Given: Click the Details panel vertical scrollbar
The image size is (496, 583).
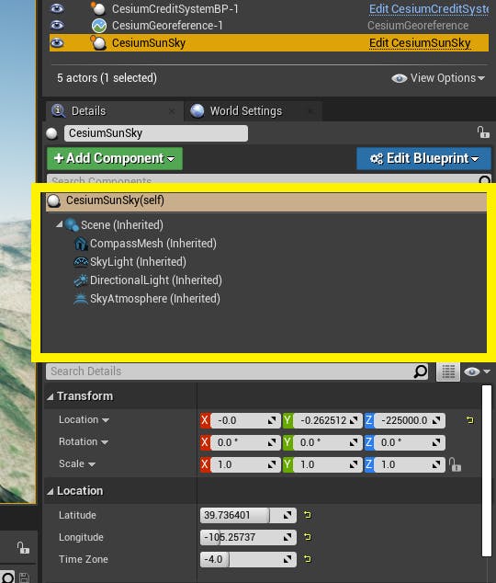Looking at the screenshot, I should pyautogui.click(x=487, y=471).
